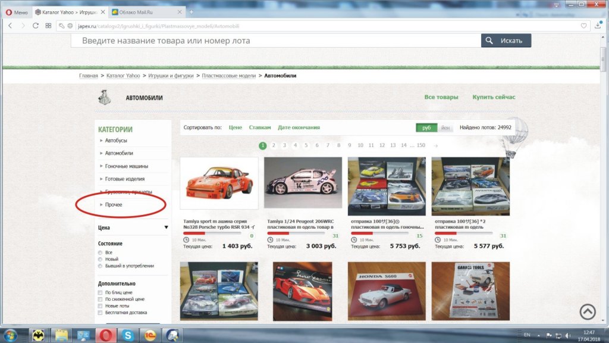Click next page arrow in pagination
Viewport: 609px width, 343px height.
436,145
